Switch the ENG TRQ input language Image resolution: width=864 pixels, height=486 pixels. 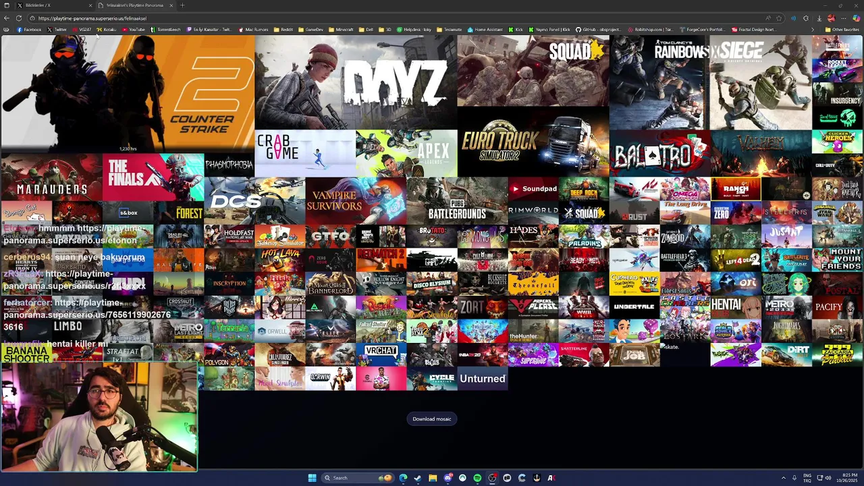coord(807,478)
